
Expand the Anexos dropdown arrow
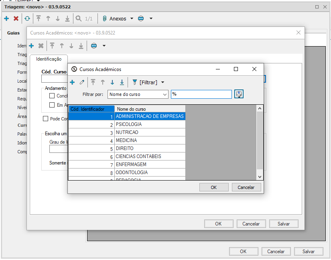tap(132, 18)
